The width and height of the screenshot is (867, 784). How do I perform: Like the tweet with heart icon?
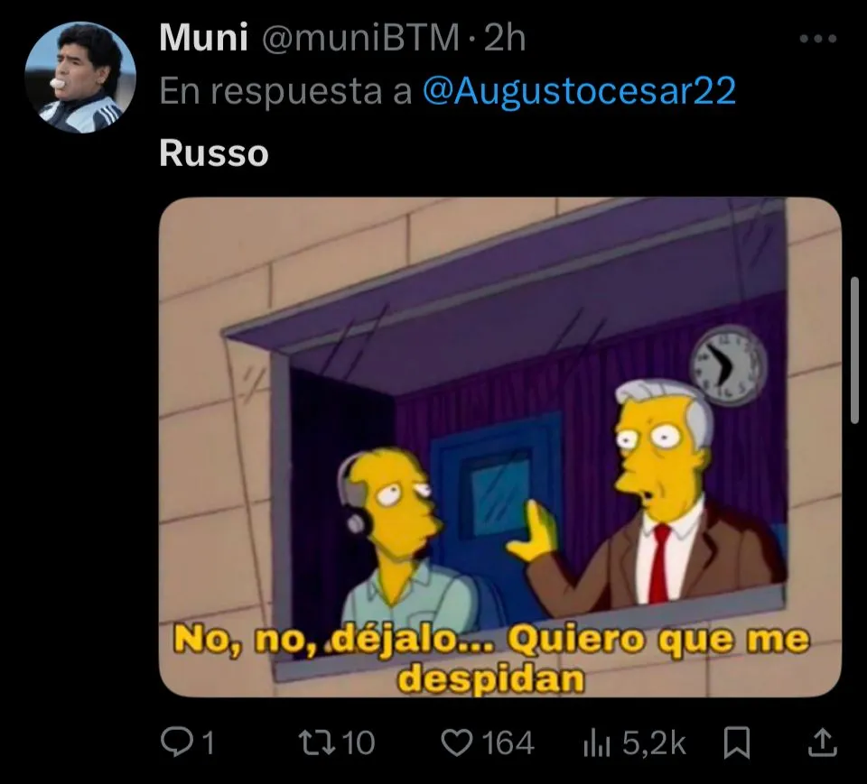(457, 743)
